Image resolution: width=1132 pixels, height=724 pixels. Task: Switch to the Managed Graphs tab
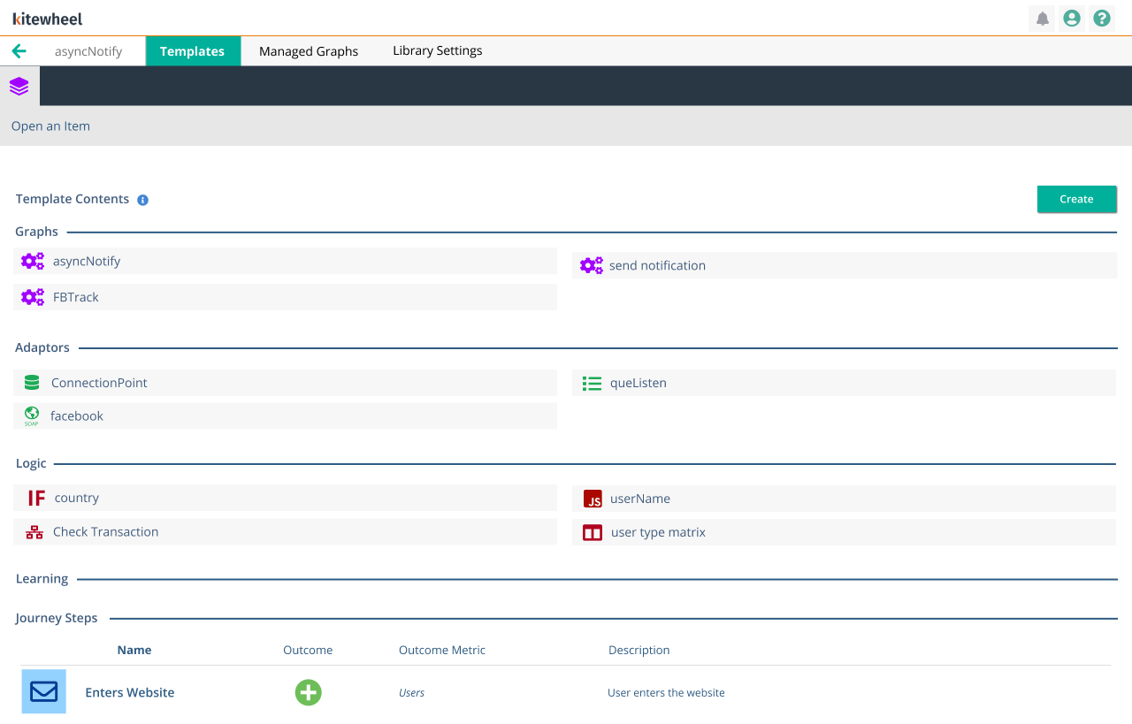click(x=308, y=50)
